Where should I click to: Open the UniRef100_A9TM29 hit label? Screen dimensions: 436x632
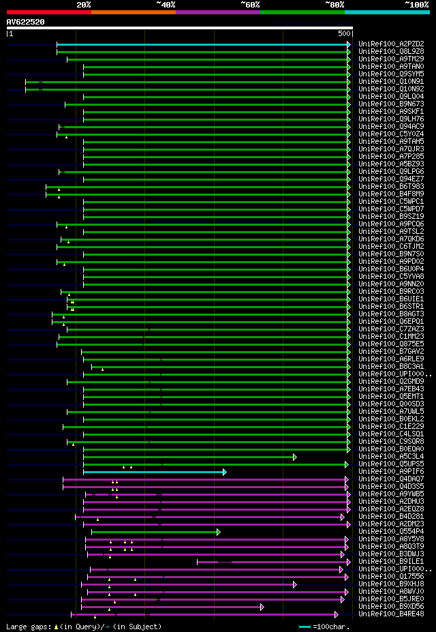[391, 59]
